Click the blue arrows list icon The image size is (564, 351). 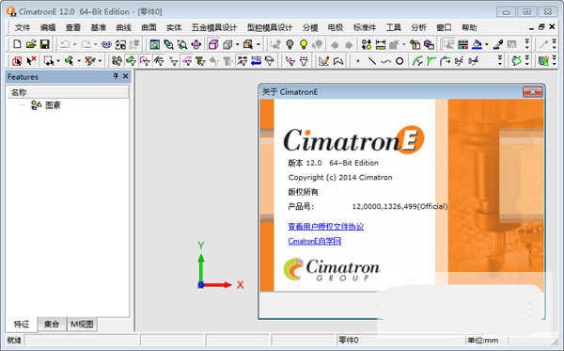point(256,61)
